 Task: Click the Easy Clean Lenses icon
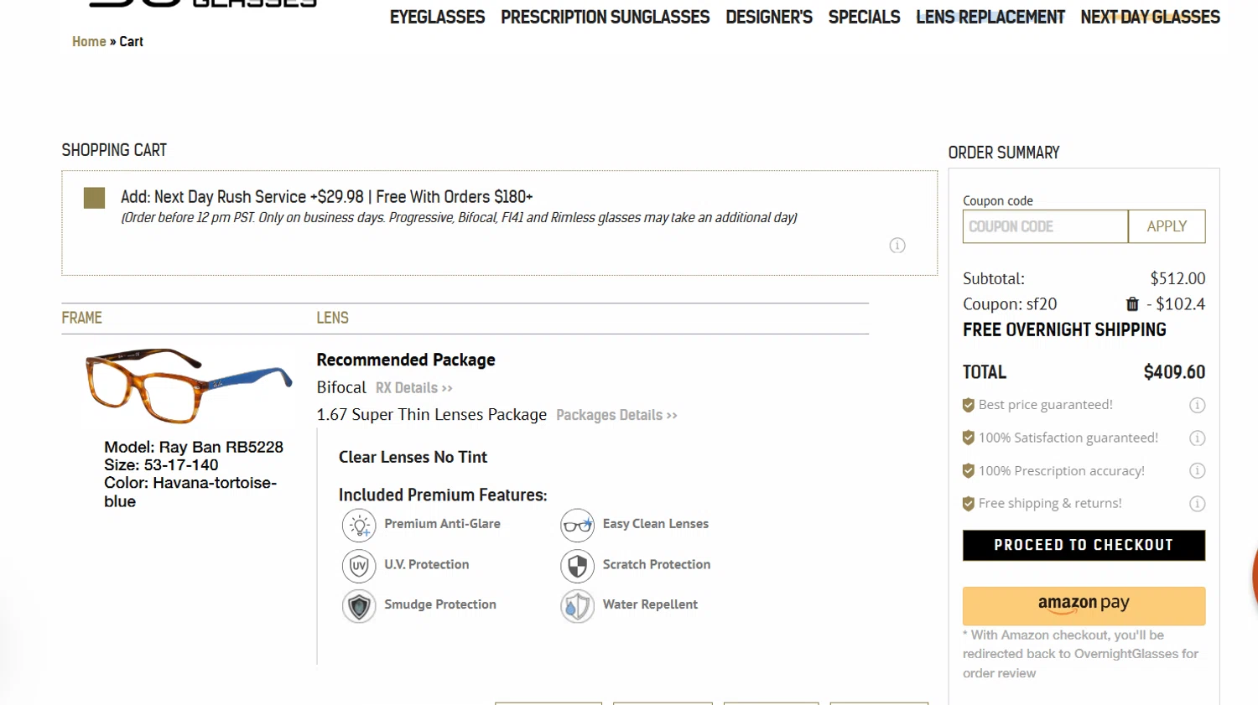(x=577, y=526)
